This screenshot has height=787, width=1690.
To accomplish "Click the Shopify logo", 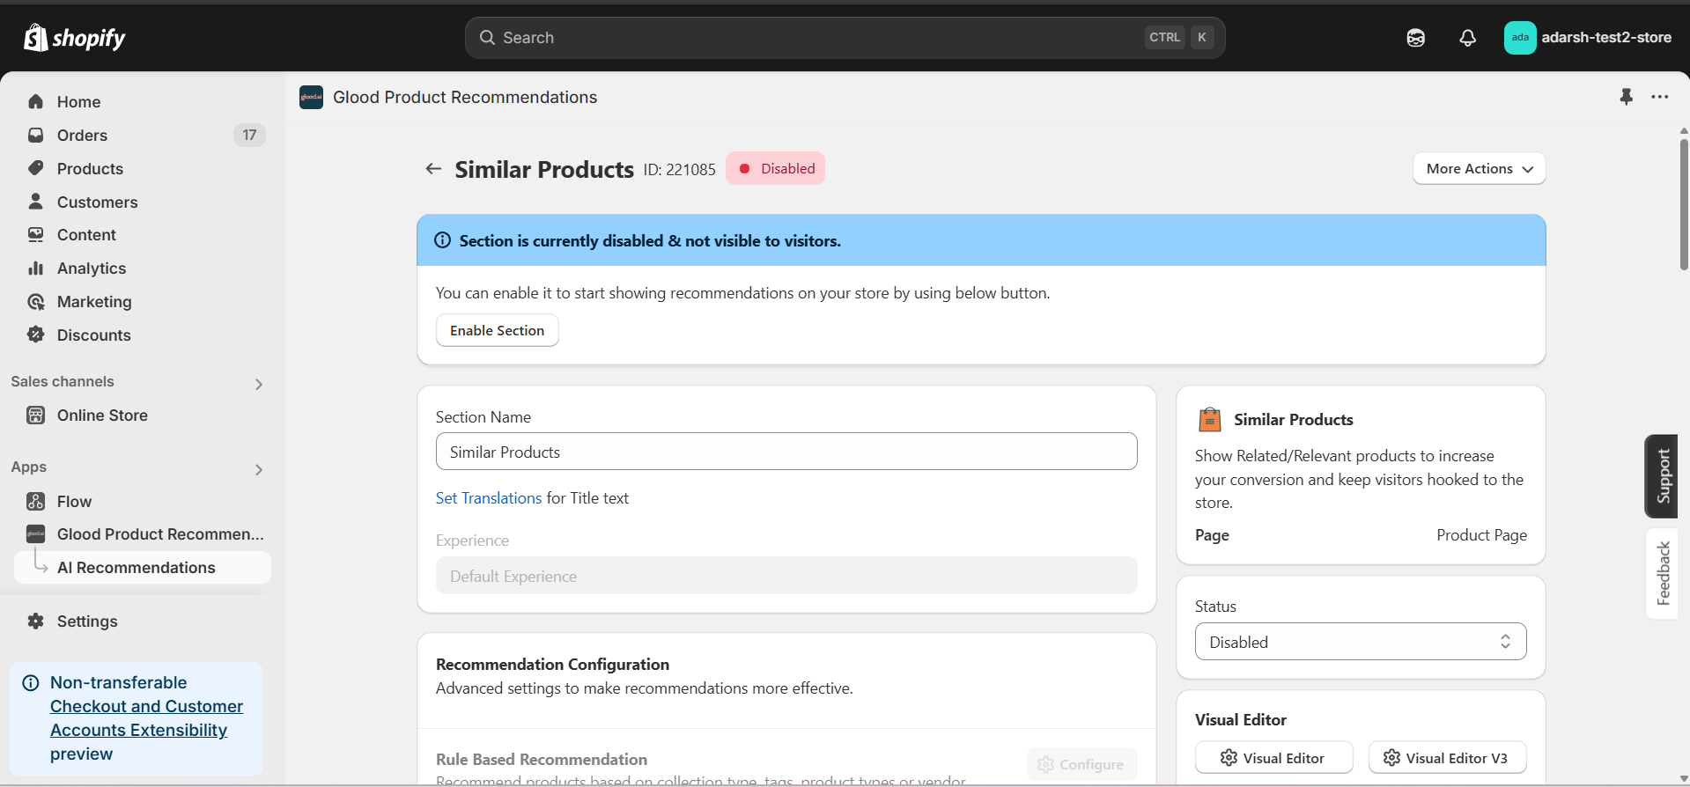I will (x=75, y=38).
